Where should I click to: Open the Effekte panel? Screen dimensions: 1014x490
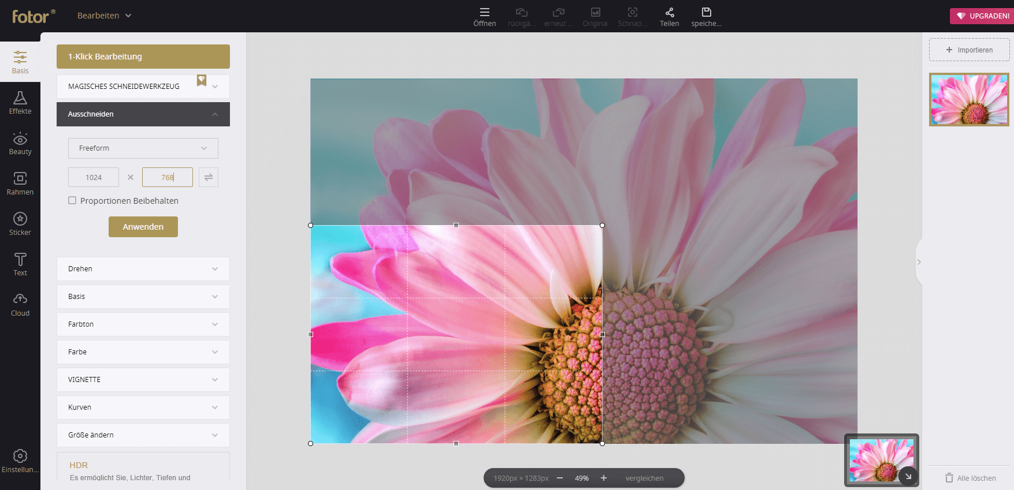coord(20,103)
